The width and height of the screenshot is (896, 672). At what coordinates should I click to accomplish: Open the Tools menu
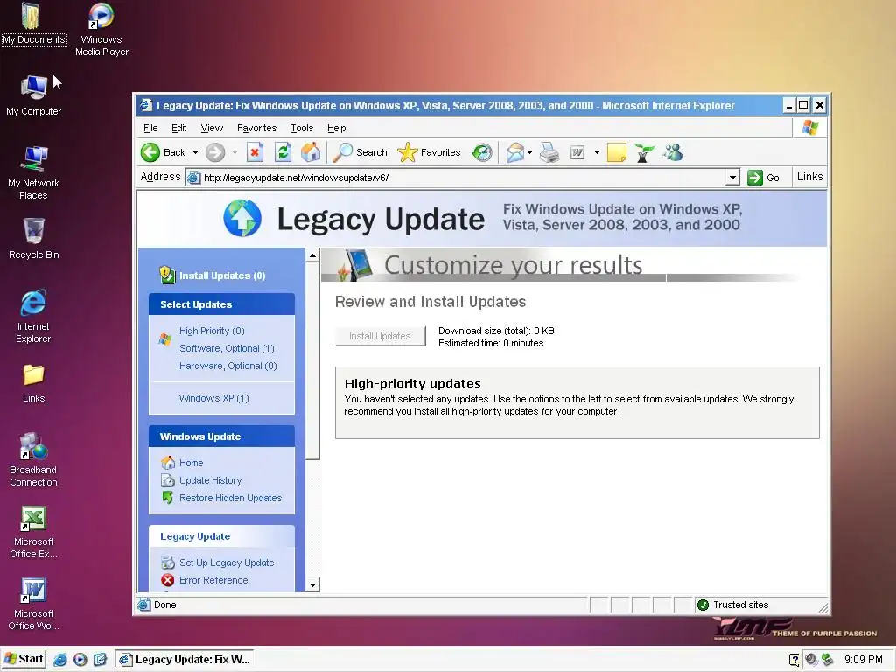click(x=302, y=128)
